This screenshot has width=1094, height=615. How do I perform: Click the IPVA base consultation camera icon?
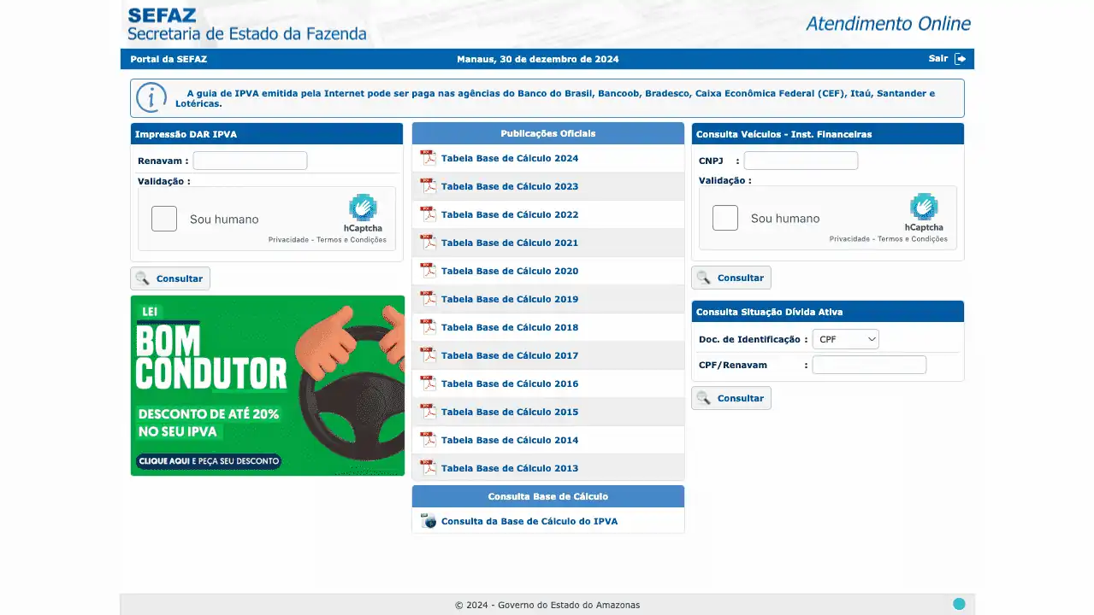click(x=428, y=521)
